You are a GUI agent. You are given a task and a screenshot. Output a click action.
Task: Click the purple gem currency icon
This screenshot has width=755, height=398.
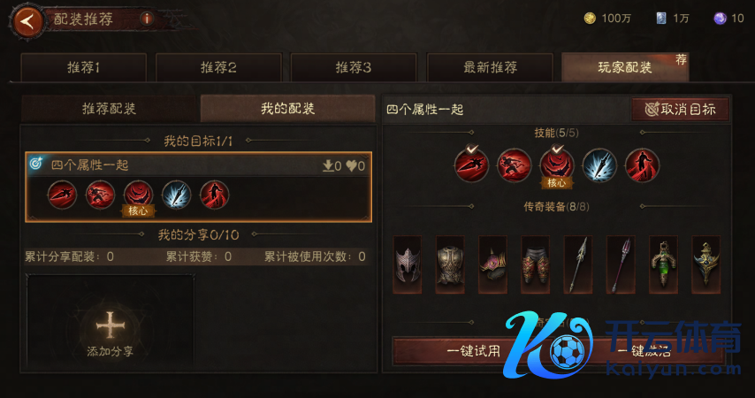(x=720, y=19)
